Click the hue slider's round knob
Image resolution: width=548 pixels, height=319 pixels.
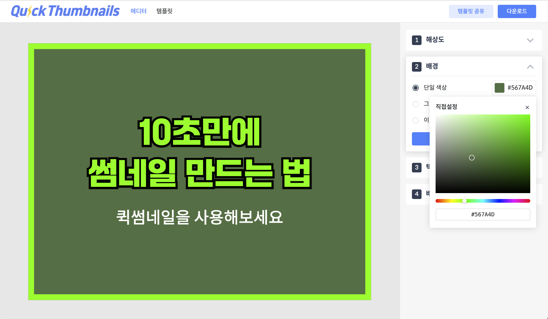[x=464, y=201]
